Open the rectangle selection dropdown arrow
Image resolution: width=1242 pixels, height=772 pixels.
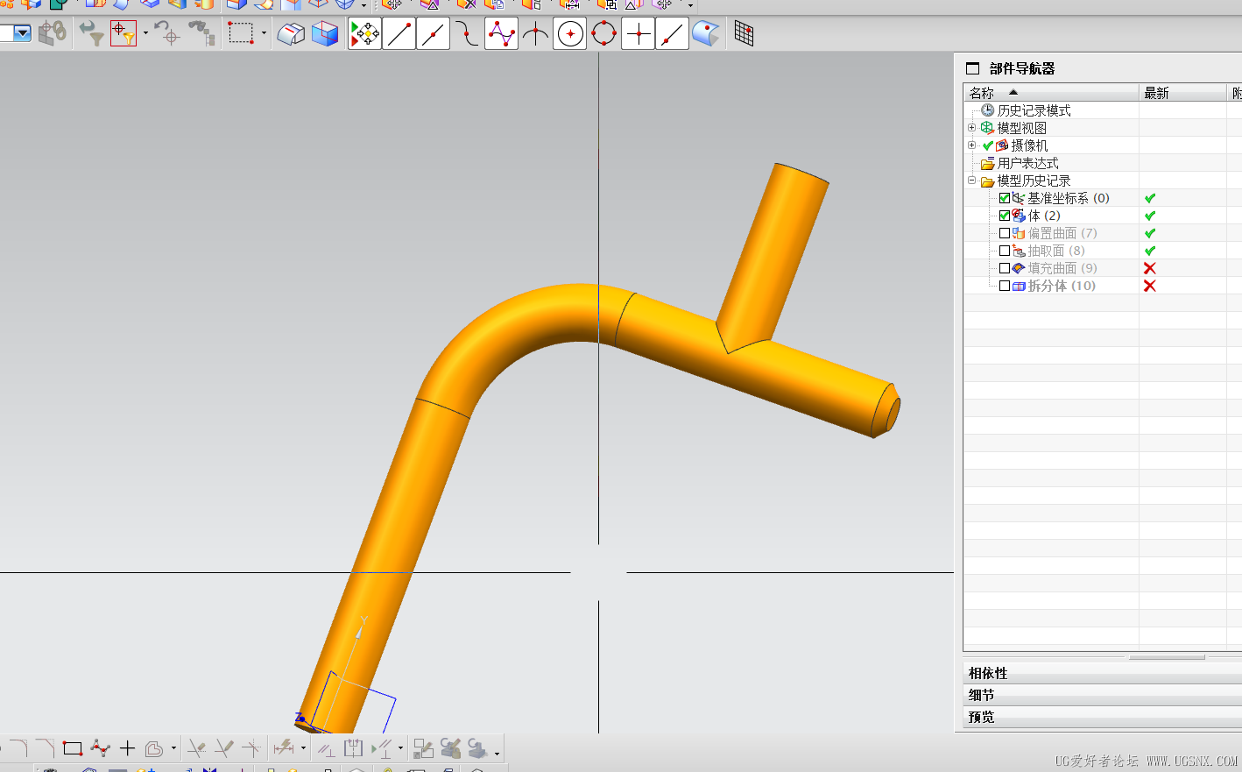click(264, 34)
